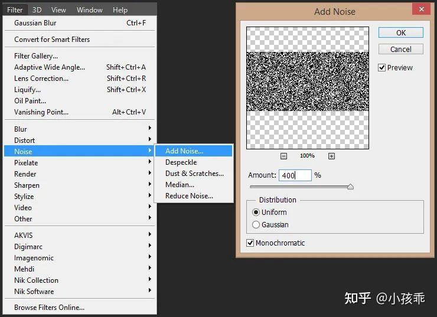Choose Add Noise... from Noise submenu
Image resolution: width=437 pixels, height=317 pixels.
click(194, 151)
